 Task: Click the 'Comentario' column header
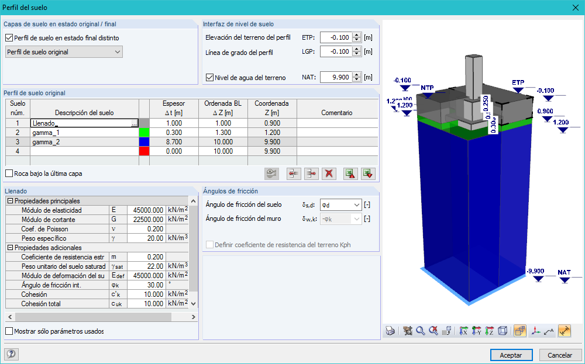click(338, 109)
